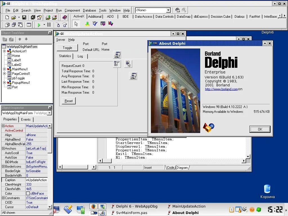Viewport: 288px width, 216px height.
Task: Click the View Unit toolbar icon
Action: pyautogui.click(x=7, y=25)
